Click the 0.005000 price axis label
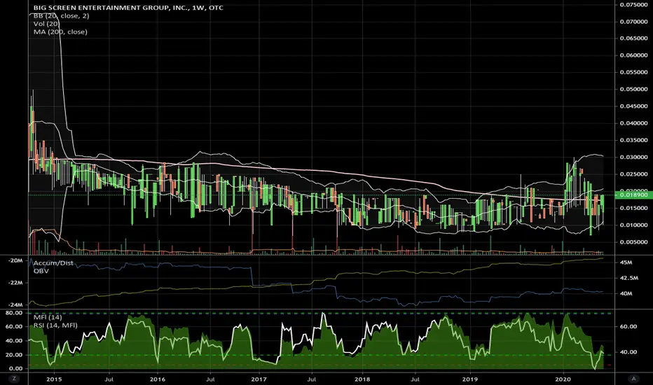Viewport: 653px width, 385px height. tap(634, 242)
